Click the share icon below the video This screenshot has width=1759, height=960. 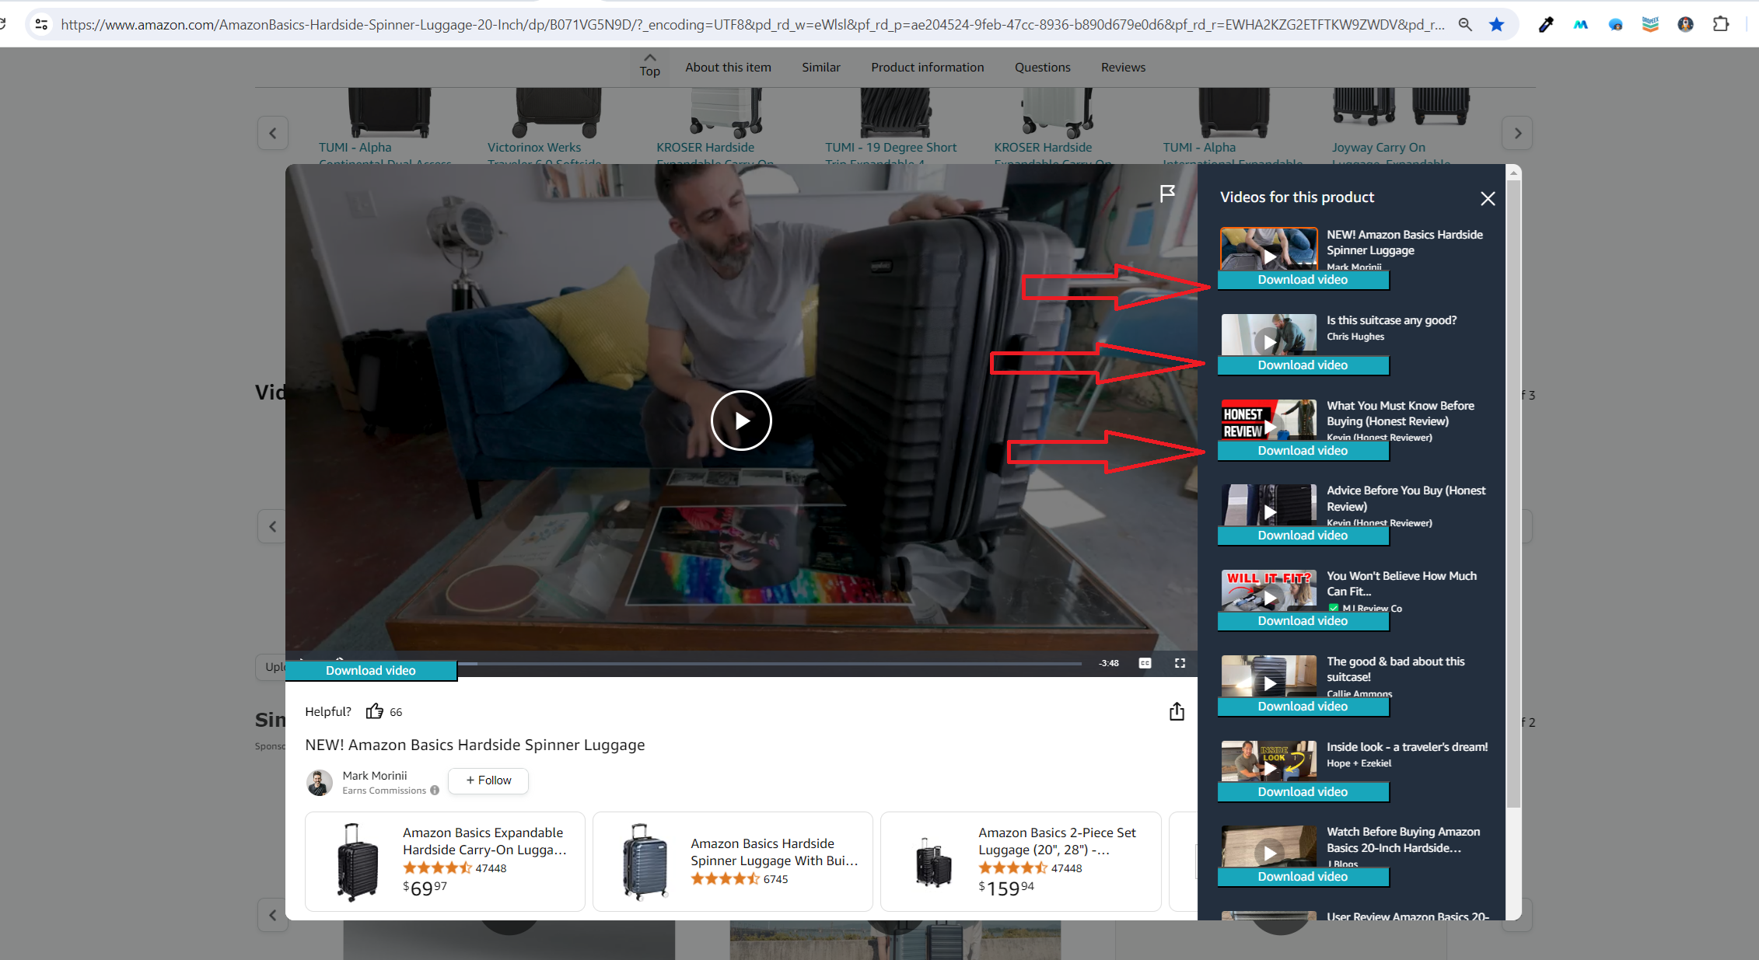pos(1177,711)
